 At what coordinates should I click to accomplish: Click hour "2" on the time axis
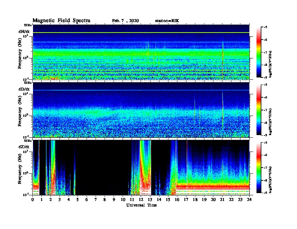click(51, 200)
